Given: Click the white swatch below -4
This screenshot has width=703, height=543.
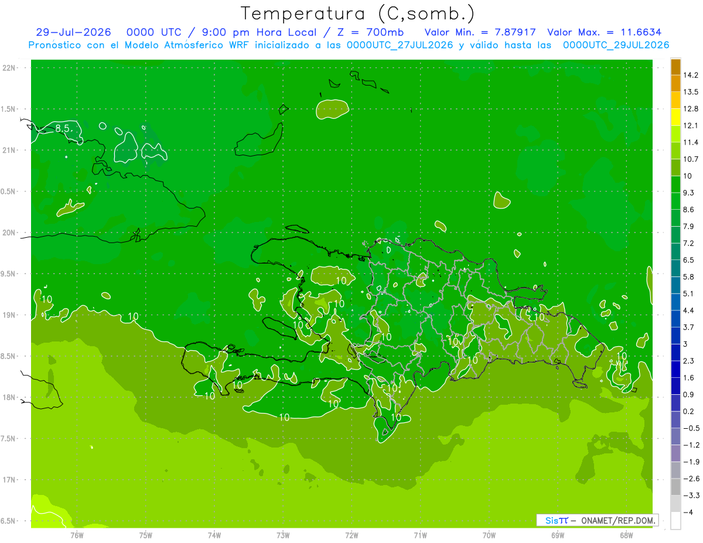Looking at the screenshot, I should (x=675, y=521).
